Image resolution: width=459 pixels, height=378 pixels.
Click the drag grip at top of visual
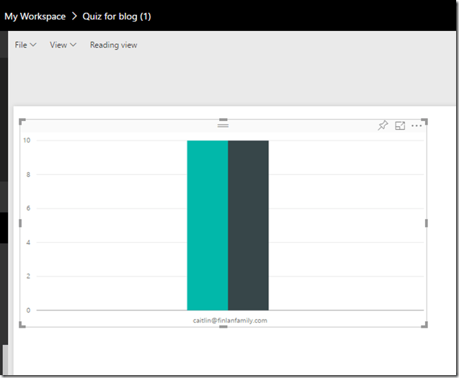[x=223, y=125]
